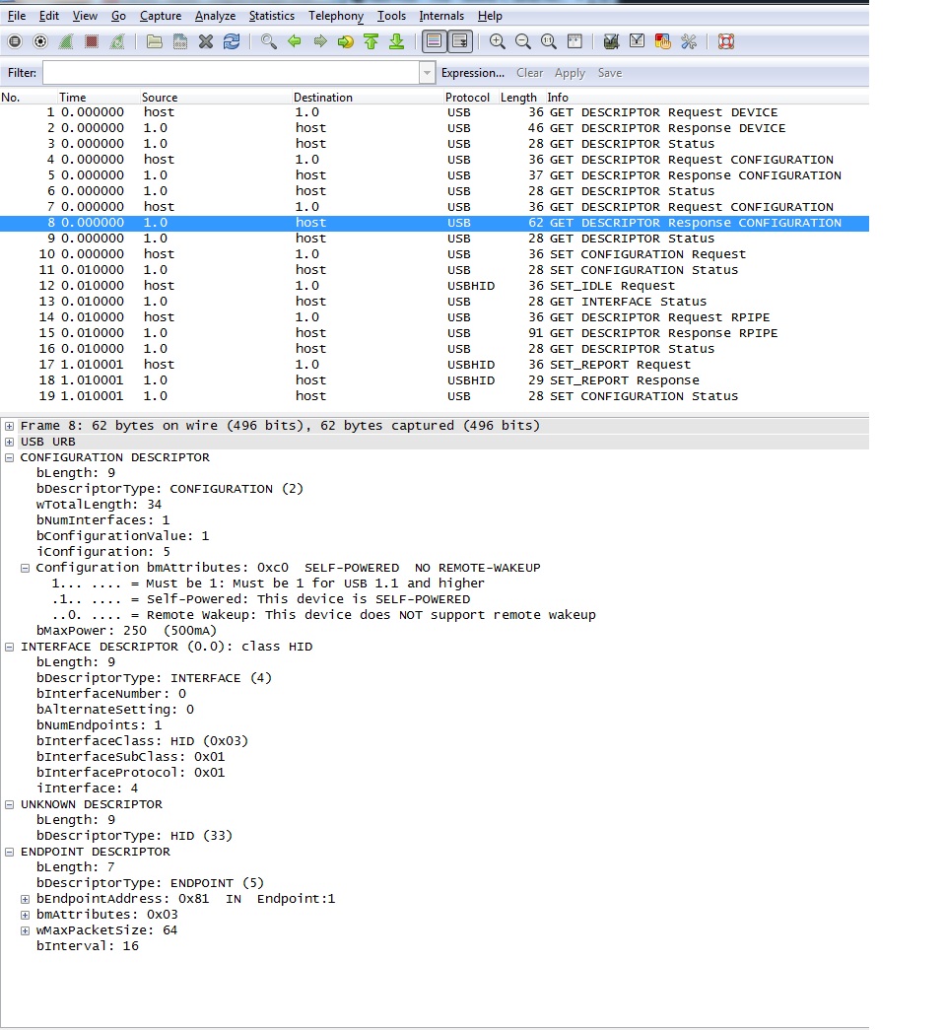Clear the display filter
Screen dimensions: 946x1030
pos(529,73)
